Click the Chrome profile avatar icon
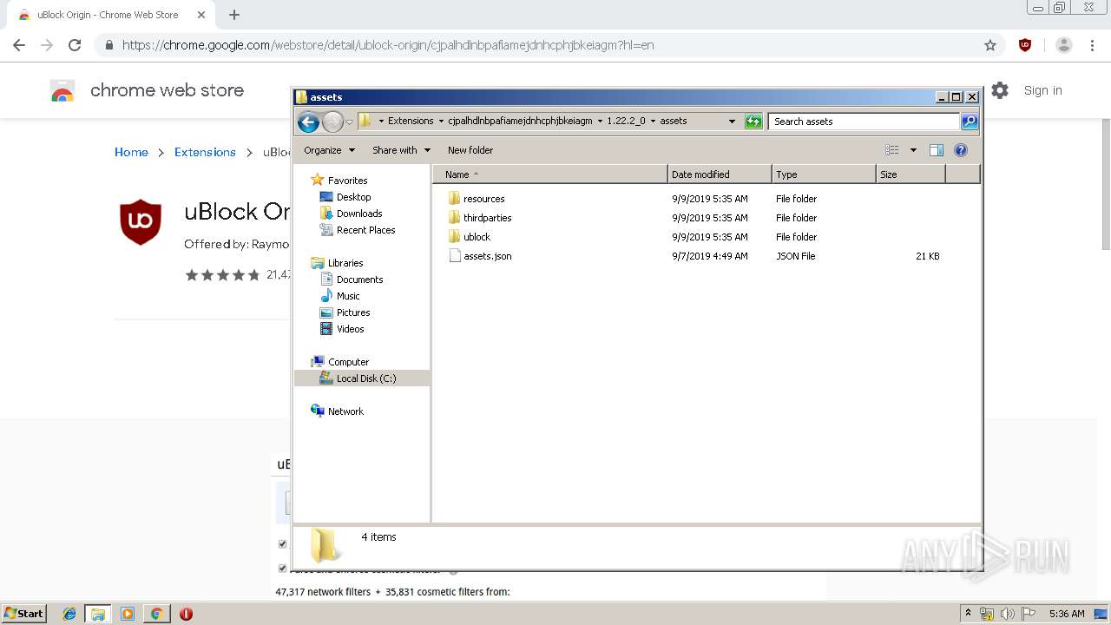1111x625 pixels. point(1064,45)
